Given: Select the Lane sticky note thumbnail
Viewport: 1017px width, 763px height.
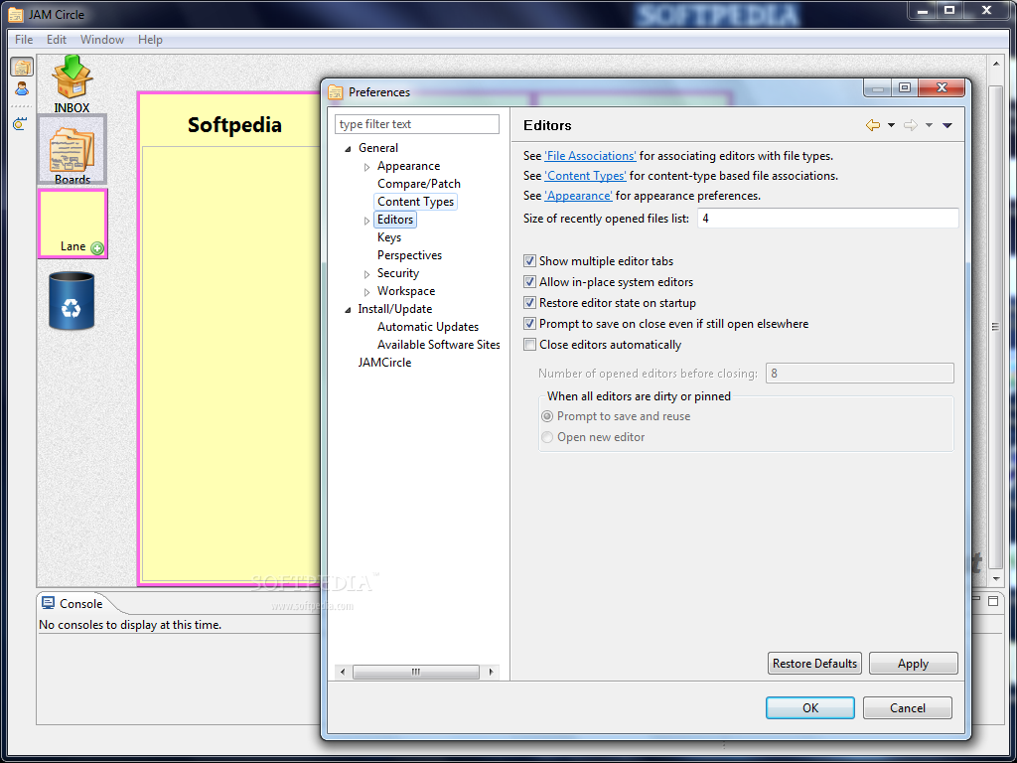Looking at the screenshot, I should 73,224.
